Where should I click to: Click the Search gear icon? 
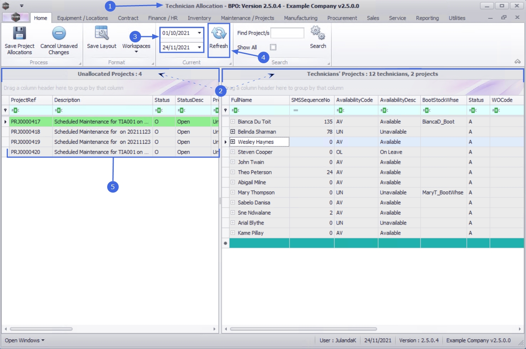(x=318, y=33)
